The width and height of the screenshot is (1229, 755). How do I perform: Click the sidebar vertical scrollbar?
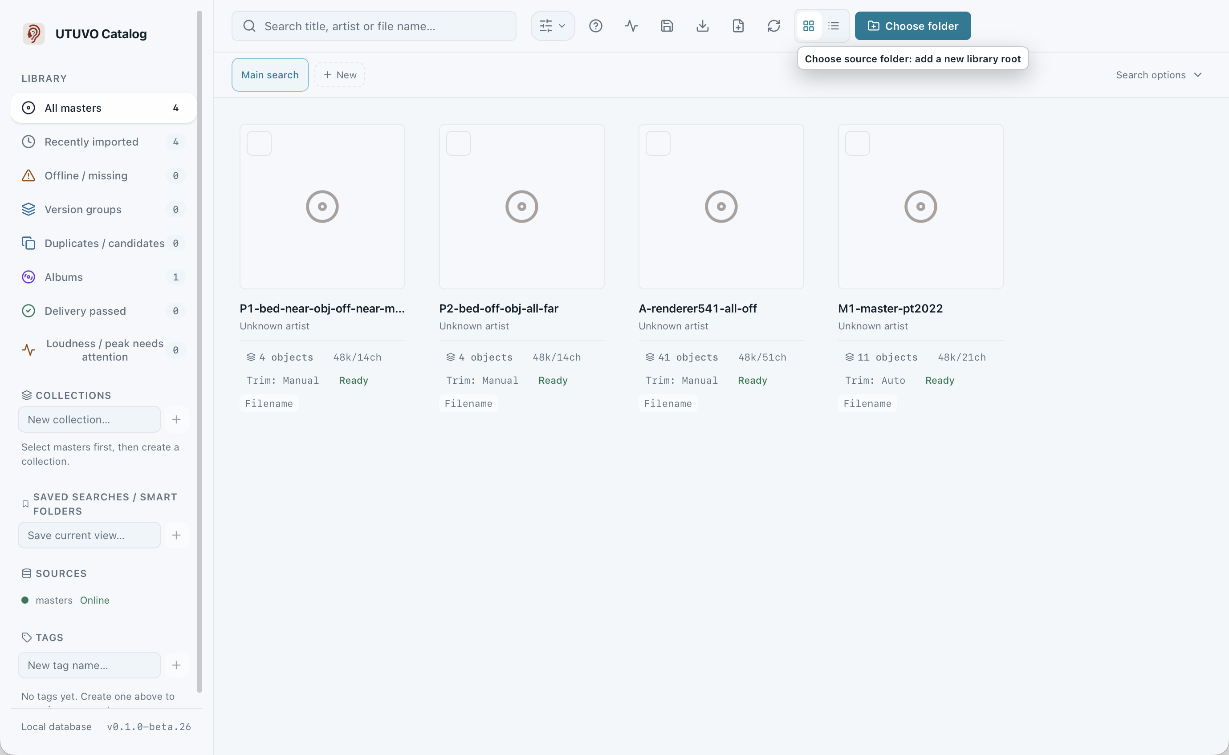(199, 352)
